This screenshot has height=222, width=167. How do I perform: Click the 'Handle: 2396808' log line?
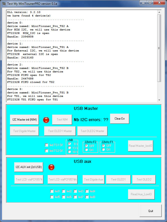(x=20, y=37)
